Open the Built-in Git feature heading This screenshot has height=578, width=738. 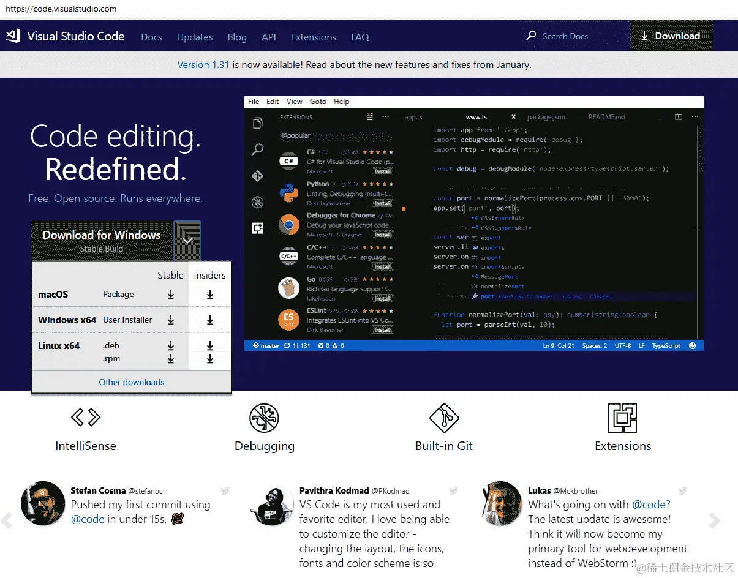click(444, 446)
